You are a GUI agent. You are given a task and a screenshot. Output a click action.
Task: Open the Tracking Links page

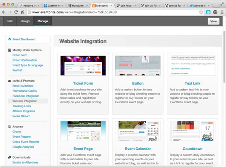(22, 106)
